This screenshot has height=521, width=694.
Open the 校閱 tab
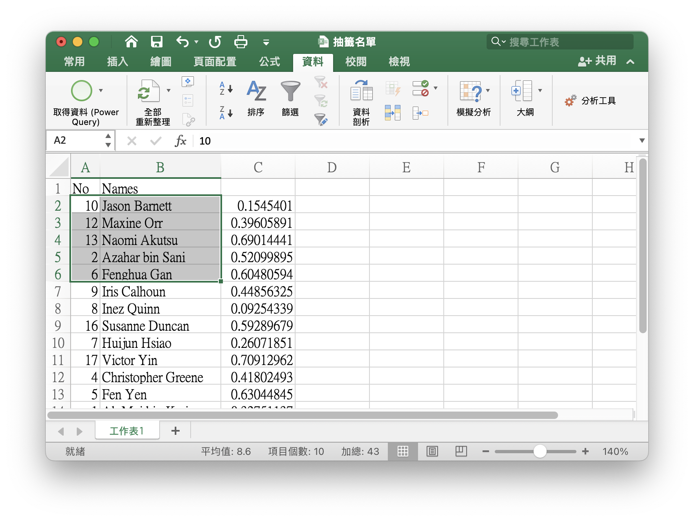pyautogui.click(x=356, y=62)
